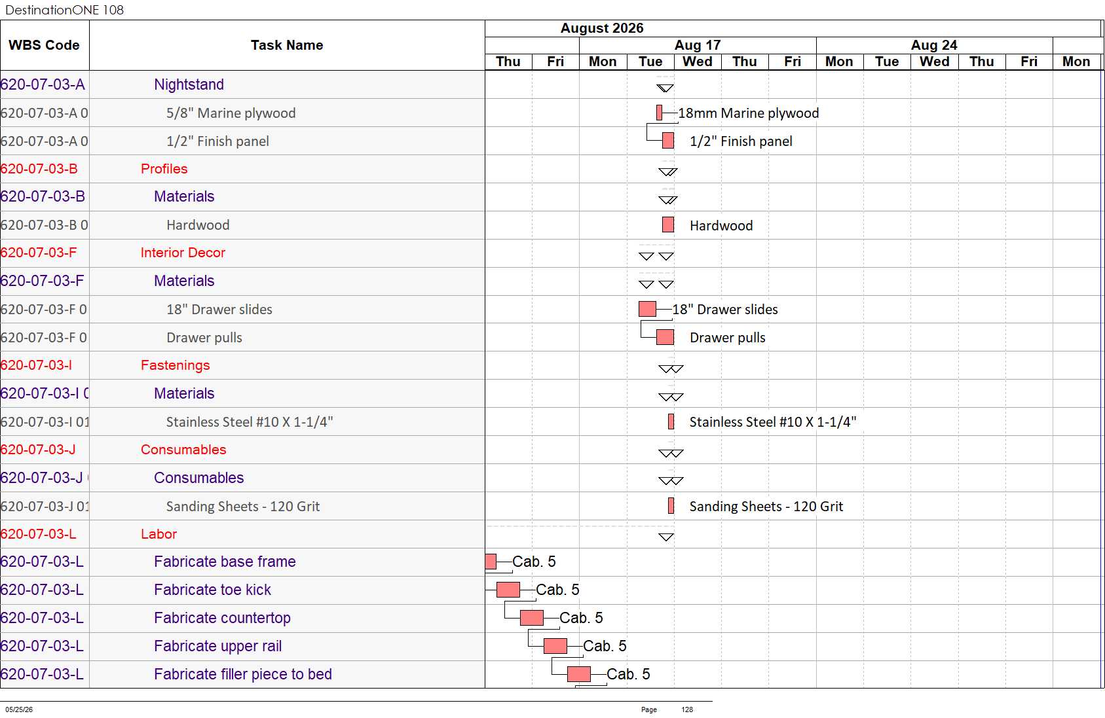Click the 05/25/26 footer date
Image resolution: width=1105 pixels, height=718 pixels.
click(x=19, y=709)
